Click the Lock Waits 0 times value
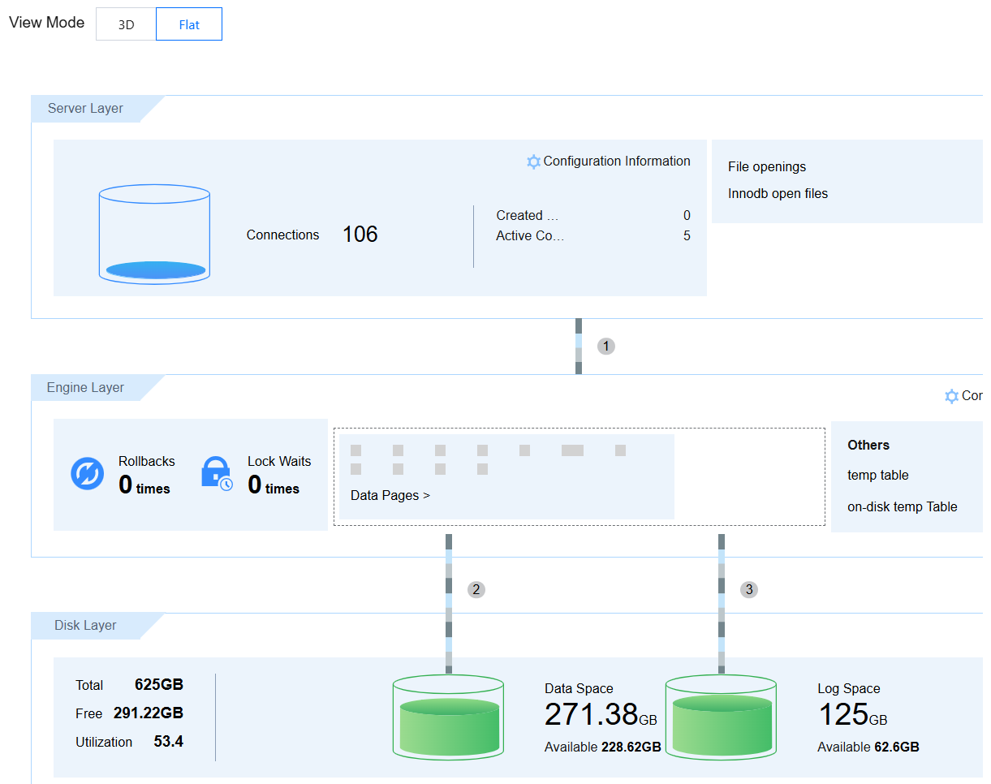Image resolution: width=991 pixels, height=784 pixels. pyautogui.click(x=274, y=486)
